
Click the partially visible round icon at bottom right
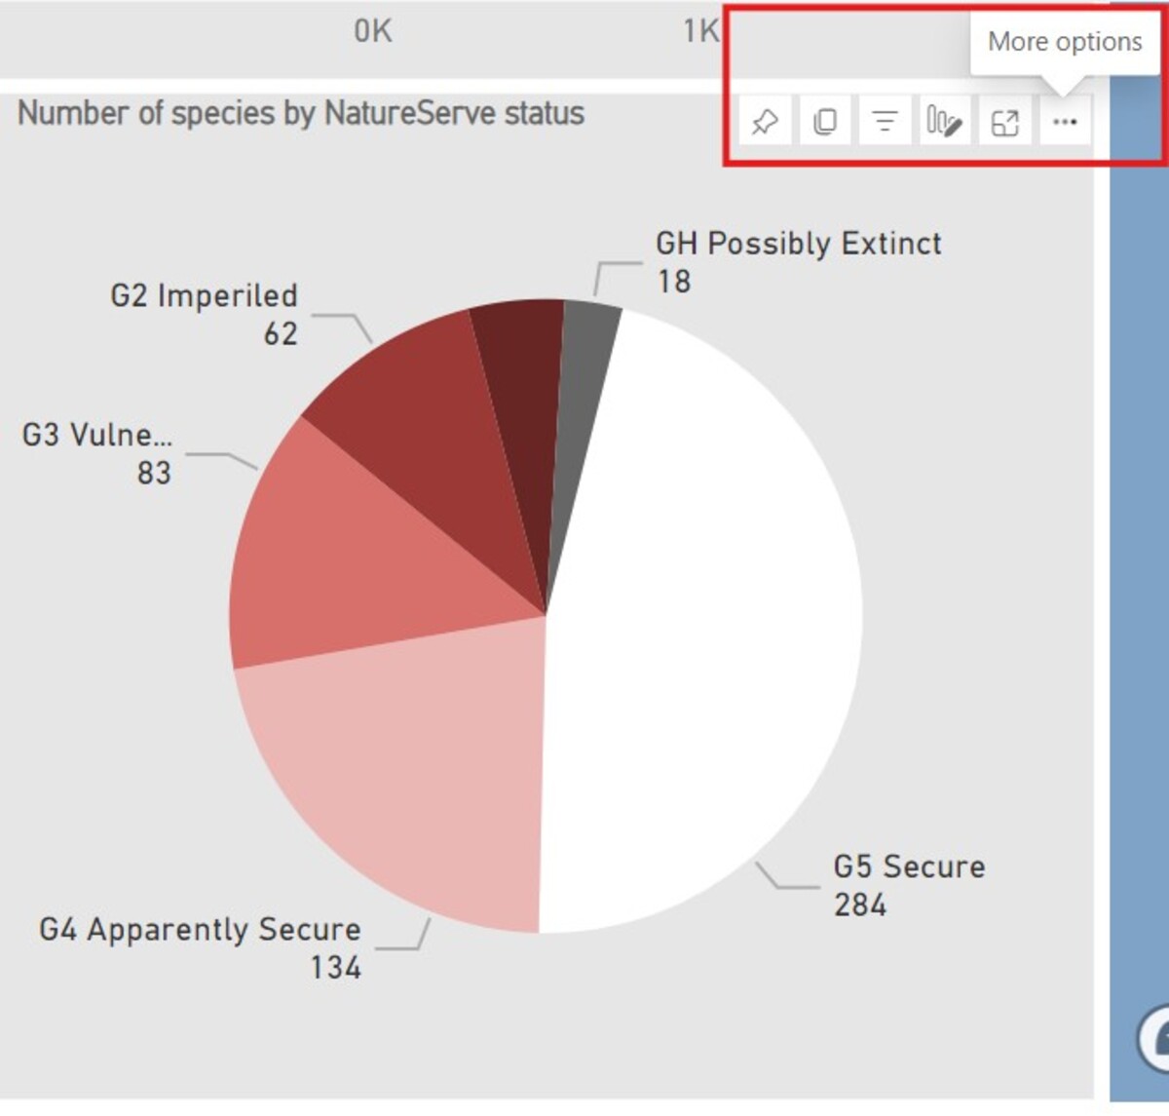[1155, 1040]
